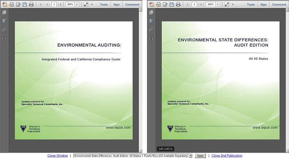
Task: Click the Create PDF icon in right viewer
Action: 152,4
